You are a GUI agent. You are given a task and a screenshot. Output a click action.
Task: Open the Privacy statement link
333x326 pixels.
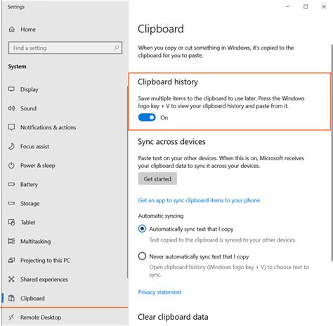(x=159, y=292)
